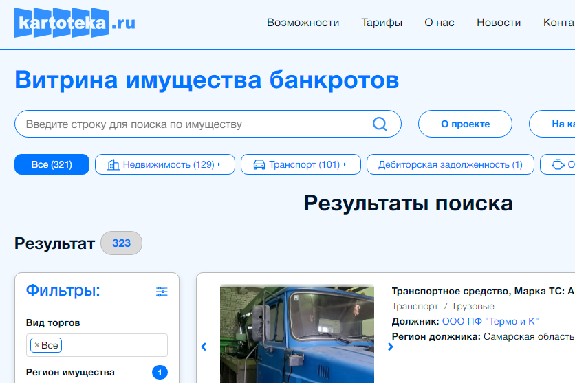The height and width of the screenshot is (383, 575).
Task: Click the Грузовые breadcrumb subcategory
Action: (x=473, y=306)
